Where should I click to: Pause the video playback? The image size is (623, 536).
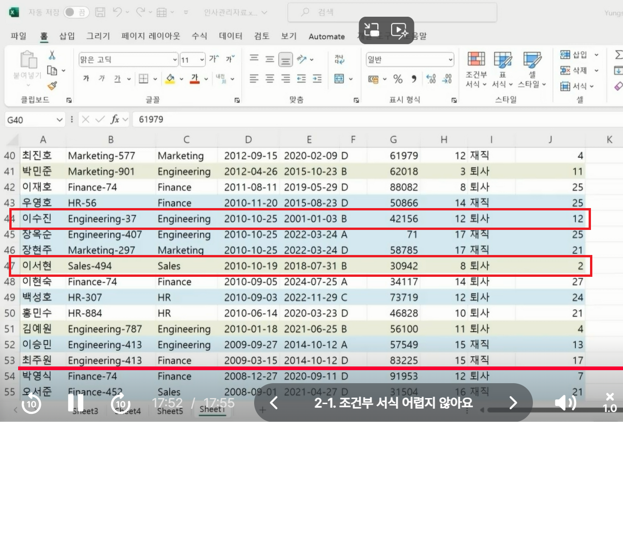point(76,403)
